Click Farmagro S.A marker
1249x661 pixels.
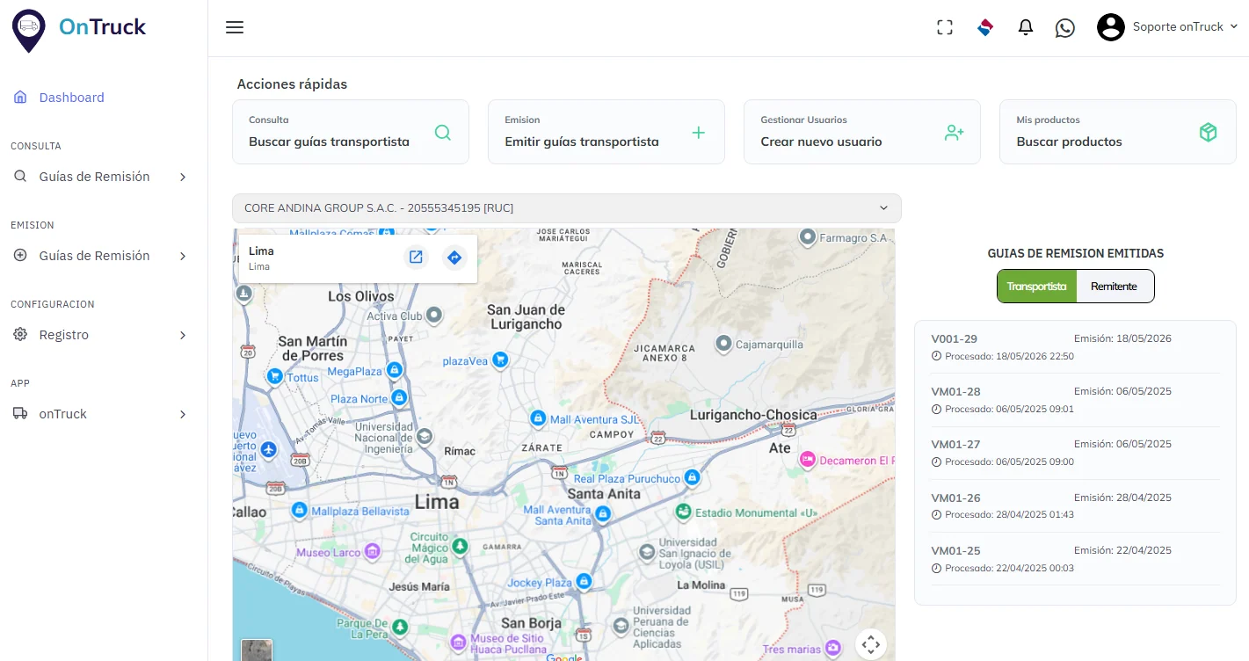tap(808, 237)
